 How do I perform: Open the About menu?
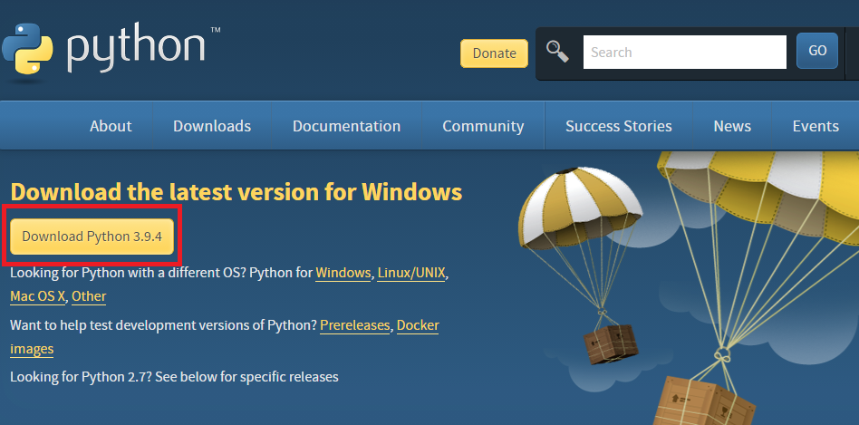pyautogui.click(x=111, y=126)
